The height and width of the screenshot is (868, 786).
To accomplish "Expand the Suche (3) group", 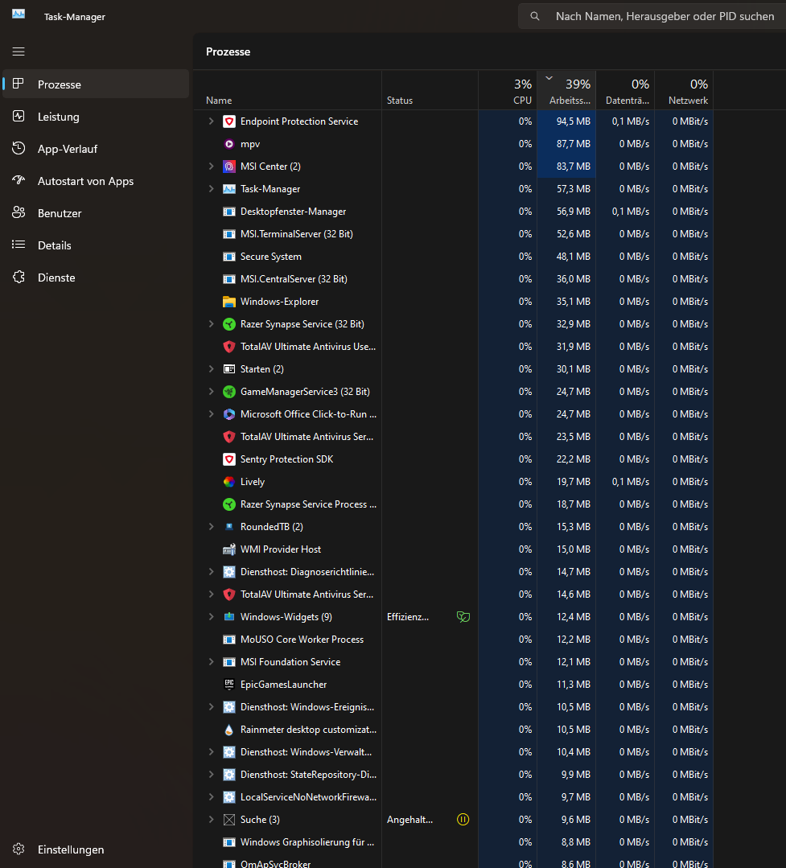I will tap(211, 819).
